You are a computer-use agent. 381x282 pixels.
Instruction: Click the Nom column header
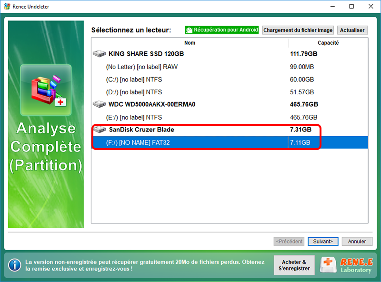(190, 43)
